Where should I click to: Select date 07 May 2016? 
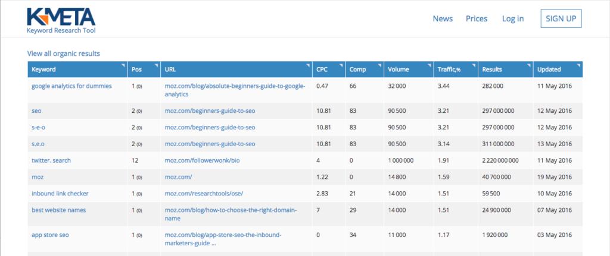tap(555, 210)
